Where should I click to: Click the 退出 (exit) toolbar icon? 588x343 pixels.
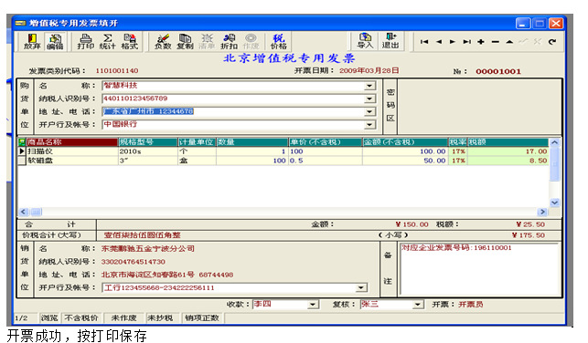(x=390, y=41)
